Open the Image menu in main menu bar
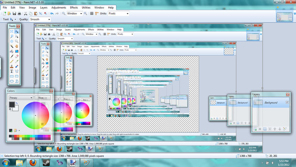This screenshot has width=296, height=167. tap(32, 8)
